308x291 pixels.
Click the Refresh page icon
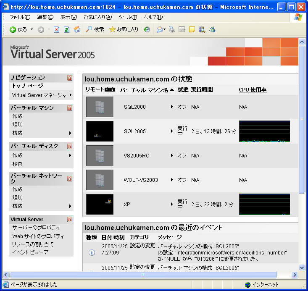coord(66,30)
